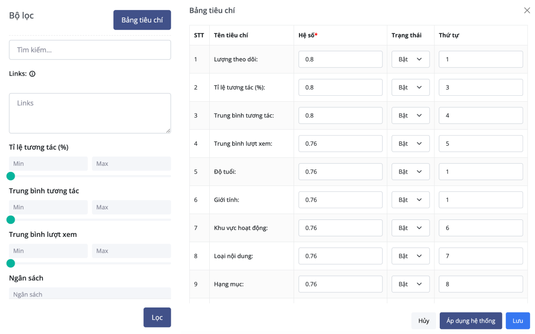
Task: Click the info icon next to Links
Action: point(33,73)
